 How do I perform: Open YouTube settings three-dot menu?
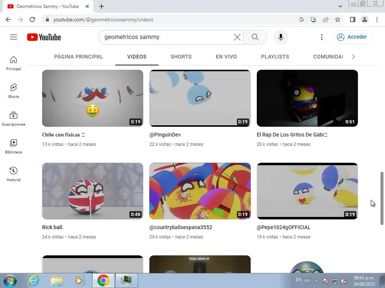pos(322,37)
